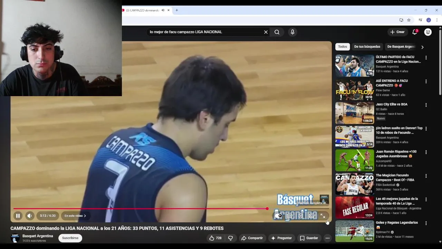This screenshot has height=249, width=442.
Task: Subscribe with the Suscribirse button
Action: click(x=70, y=238)
